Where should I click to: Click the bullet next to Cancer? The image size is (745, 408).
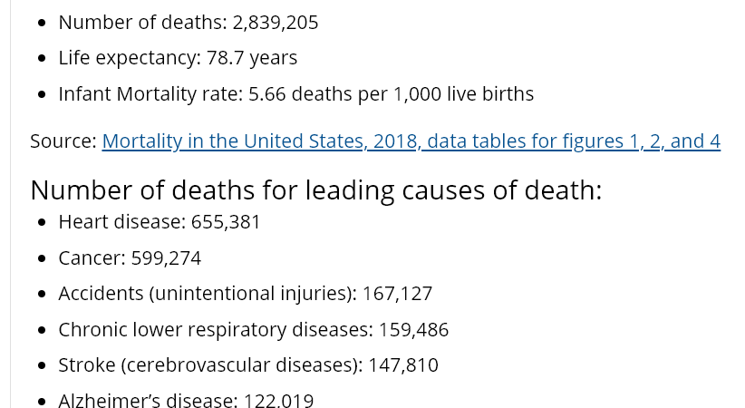42,258
